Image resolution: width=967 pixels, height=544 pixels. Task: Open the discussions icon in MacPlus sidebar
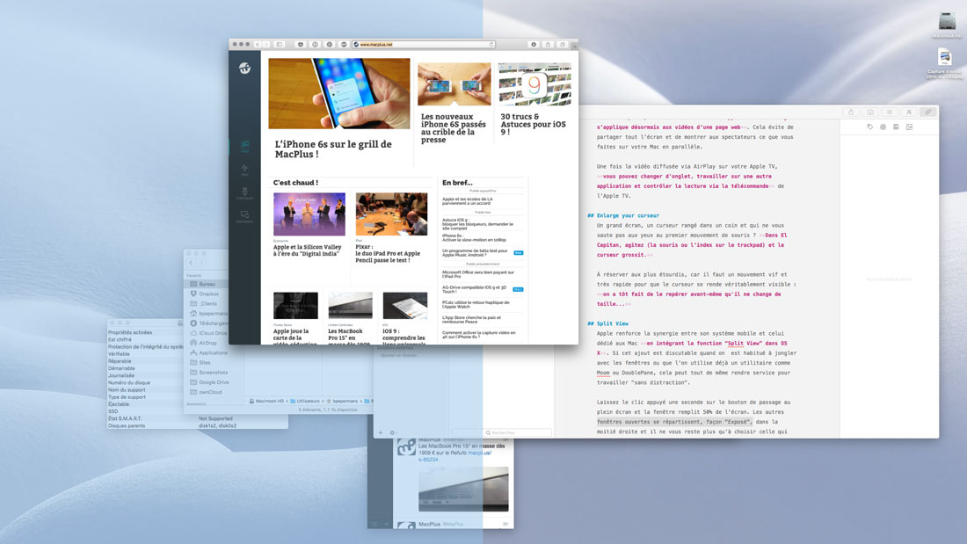[245, 216]
